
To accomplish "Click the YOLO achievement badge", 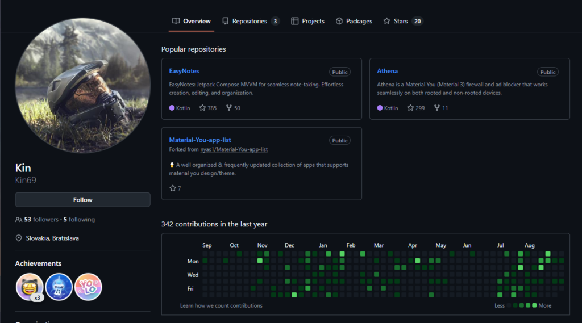I will (x=88, y=287).
